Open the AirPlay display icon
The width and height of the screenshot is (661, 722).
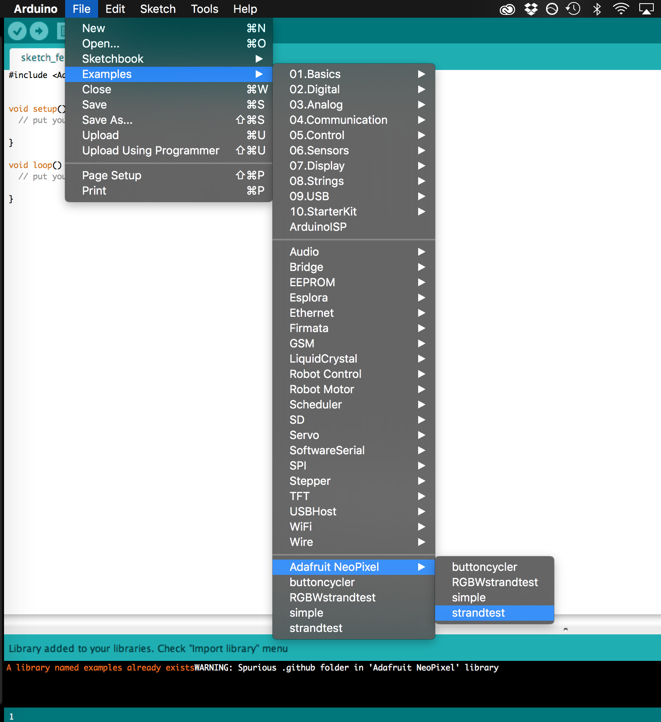click(647, 9)
